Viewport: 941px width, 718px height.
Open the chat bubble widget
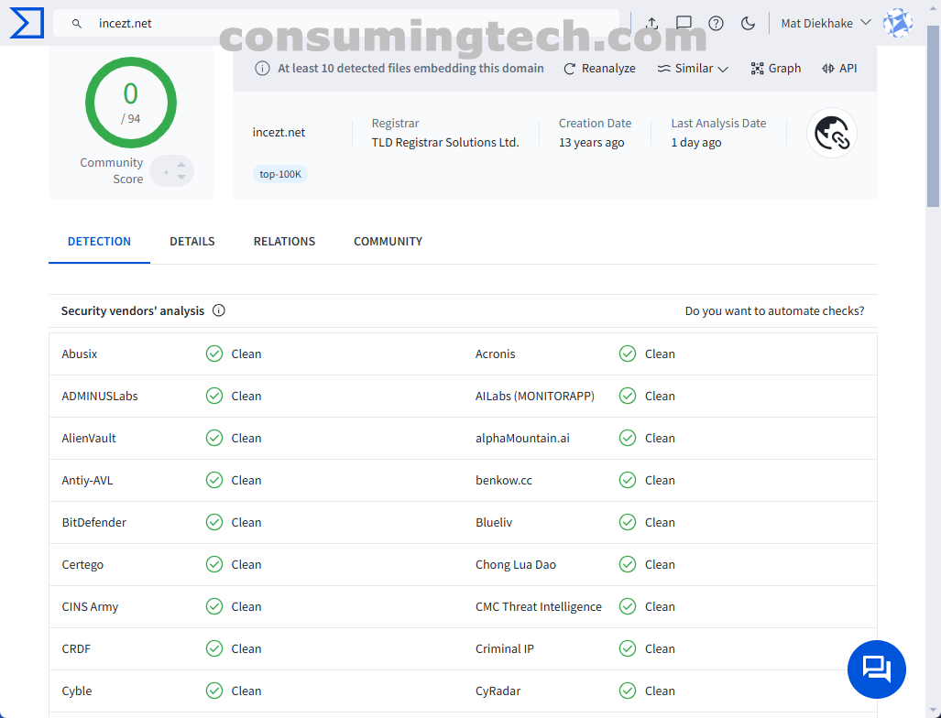(x=876, y=669)
